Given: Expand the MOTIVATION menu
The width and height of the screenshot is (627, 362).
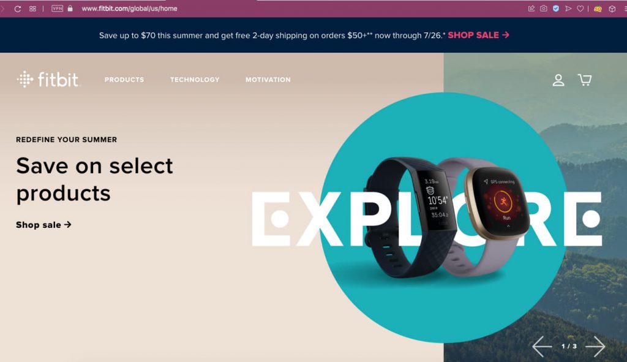Looking at the screenshot, I should (x=268, y=80).
